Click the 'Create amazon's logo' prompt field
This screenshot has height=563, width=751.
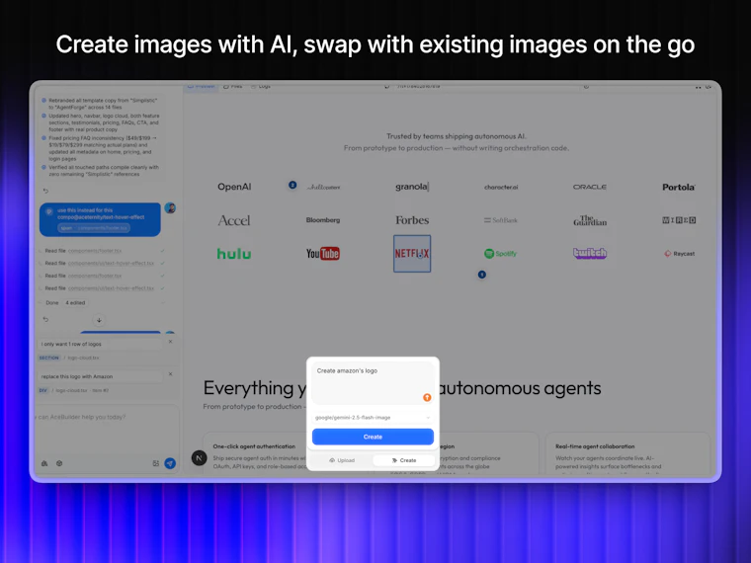(373, 383)
